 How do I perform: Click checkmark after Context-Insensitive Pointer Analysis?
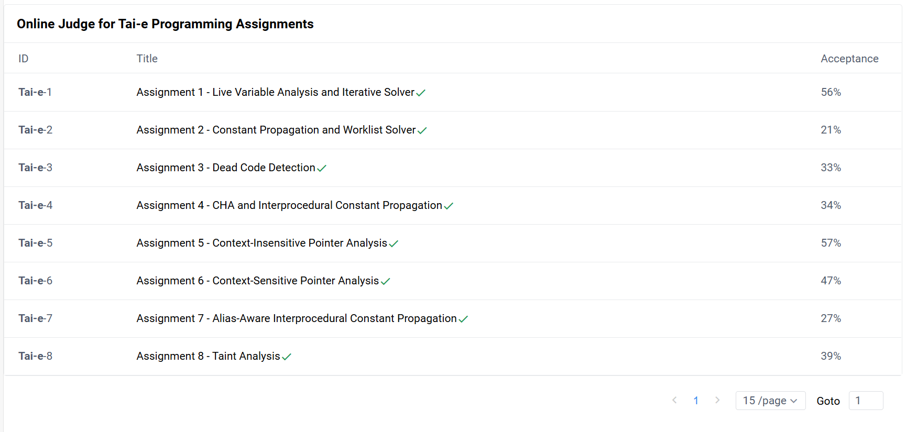click(394, 243)
